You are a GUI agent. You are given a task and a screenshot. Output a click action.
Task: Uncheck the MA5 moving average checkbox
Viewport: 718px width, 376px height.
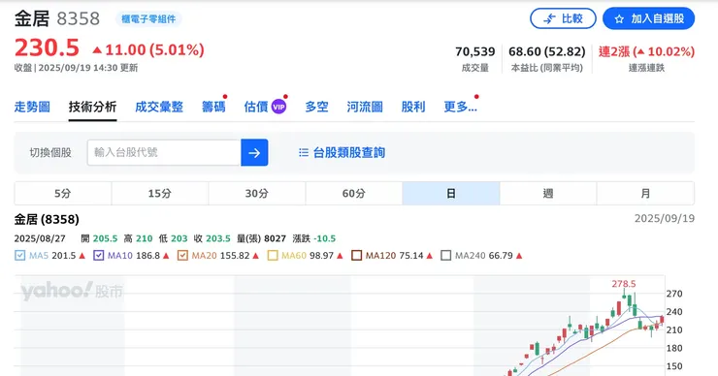click(x=19, y=255)
